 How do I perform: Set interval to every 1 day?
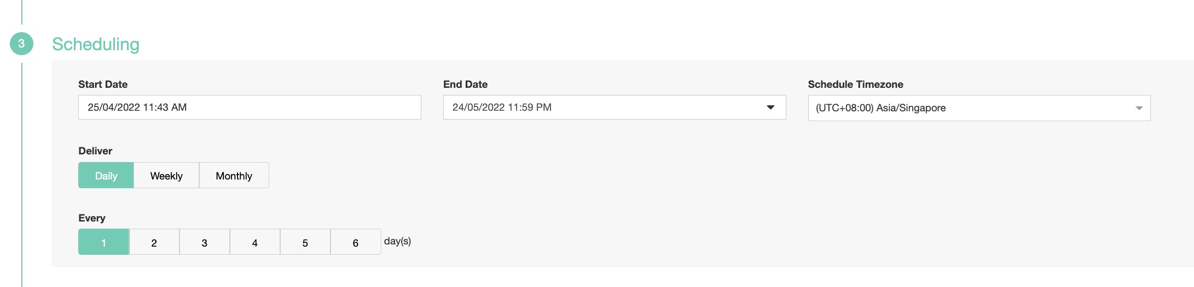tap(103, 242)
